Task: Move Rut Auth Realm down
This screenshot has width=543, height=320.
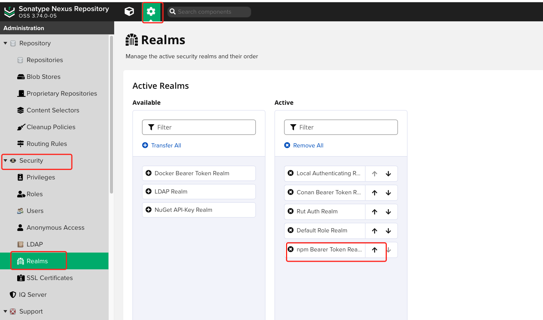Action: click(388, 212)
